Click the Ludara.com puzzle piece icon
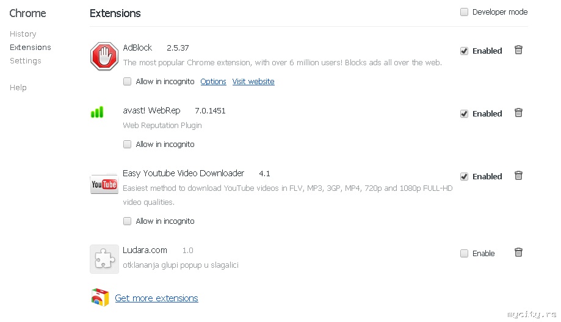Image resolution: width=561 pixels, height=322 pixels. coord(104,259)
